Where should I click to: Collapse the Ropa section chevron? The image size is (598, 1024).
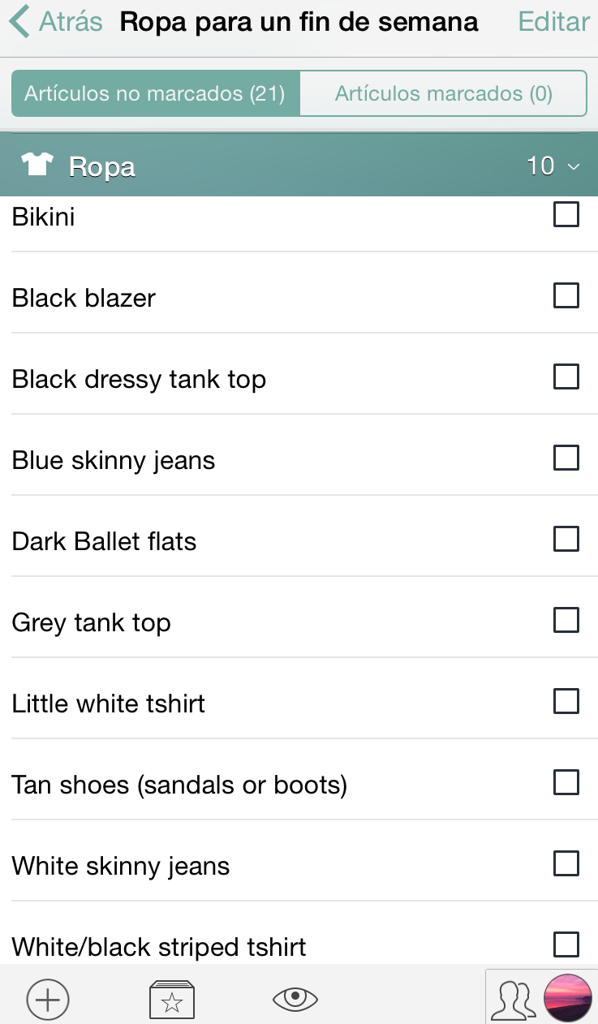[574, 167]
